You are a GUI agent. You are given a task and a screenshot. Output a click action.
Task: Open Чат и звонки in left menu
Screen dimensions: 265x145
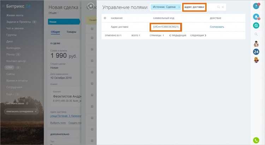tap(15, 28)
